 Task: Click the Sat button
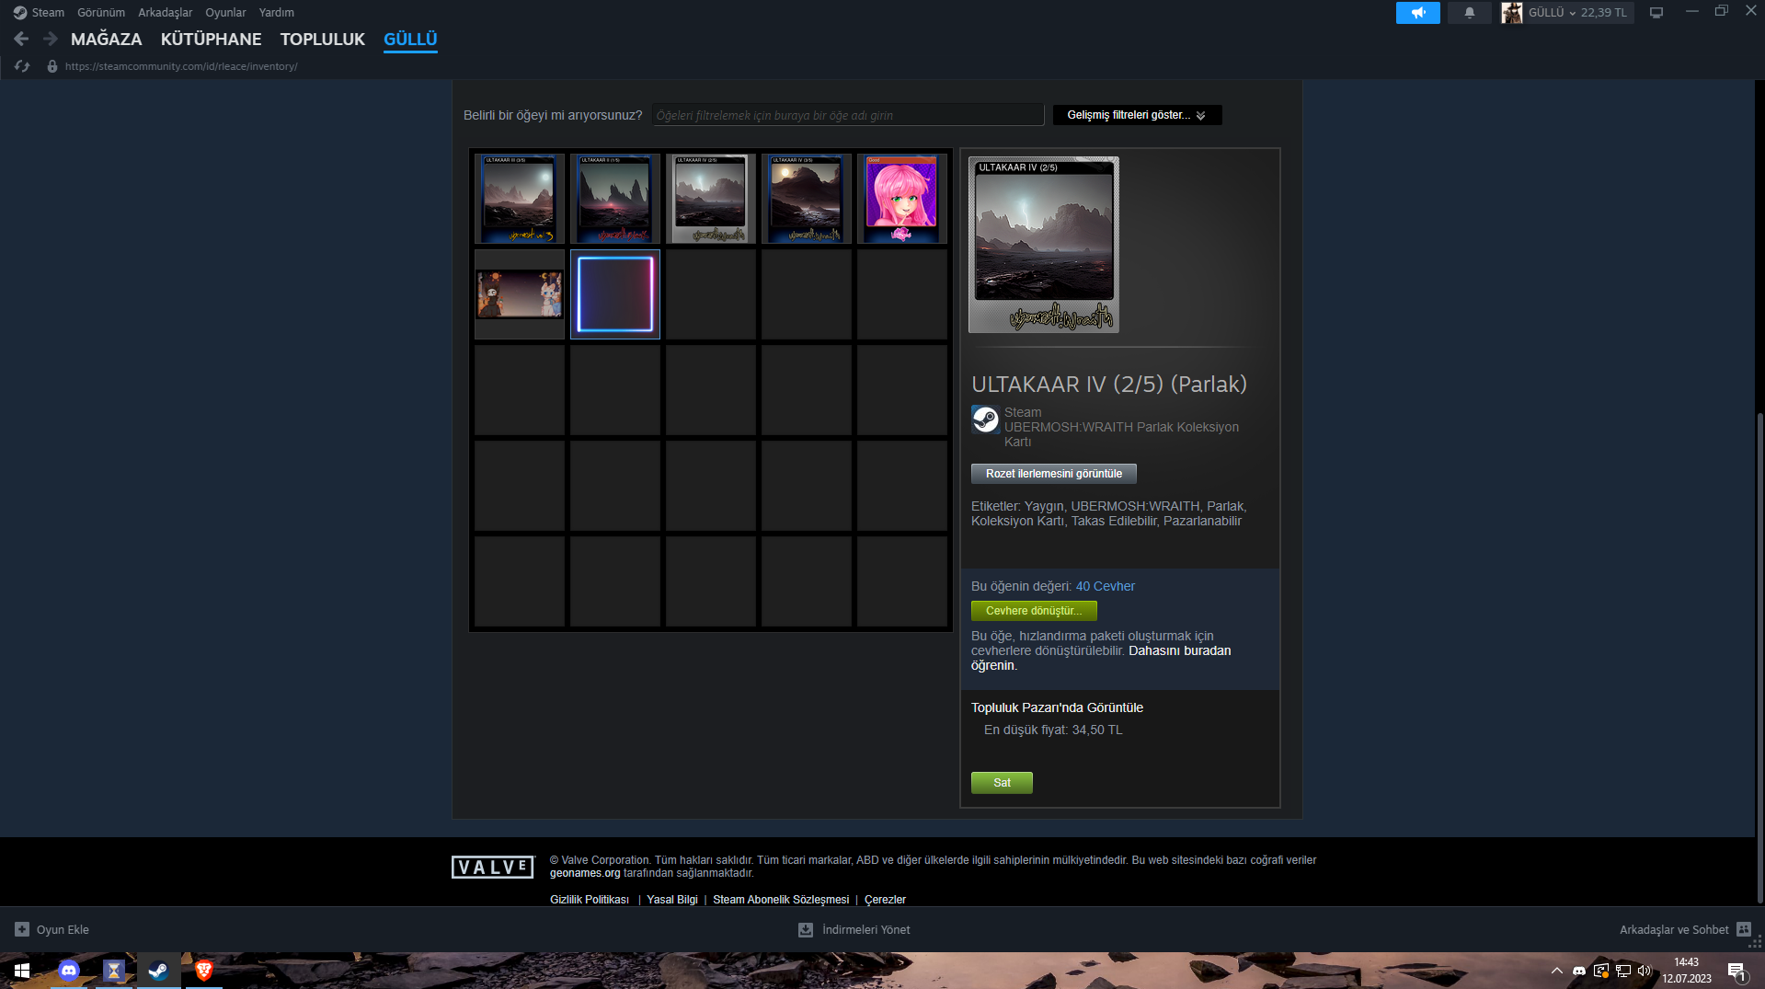1002,783
